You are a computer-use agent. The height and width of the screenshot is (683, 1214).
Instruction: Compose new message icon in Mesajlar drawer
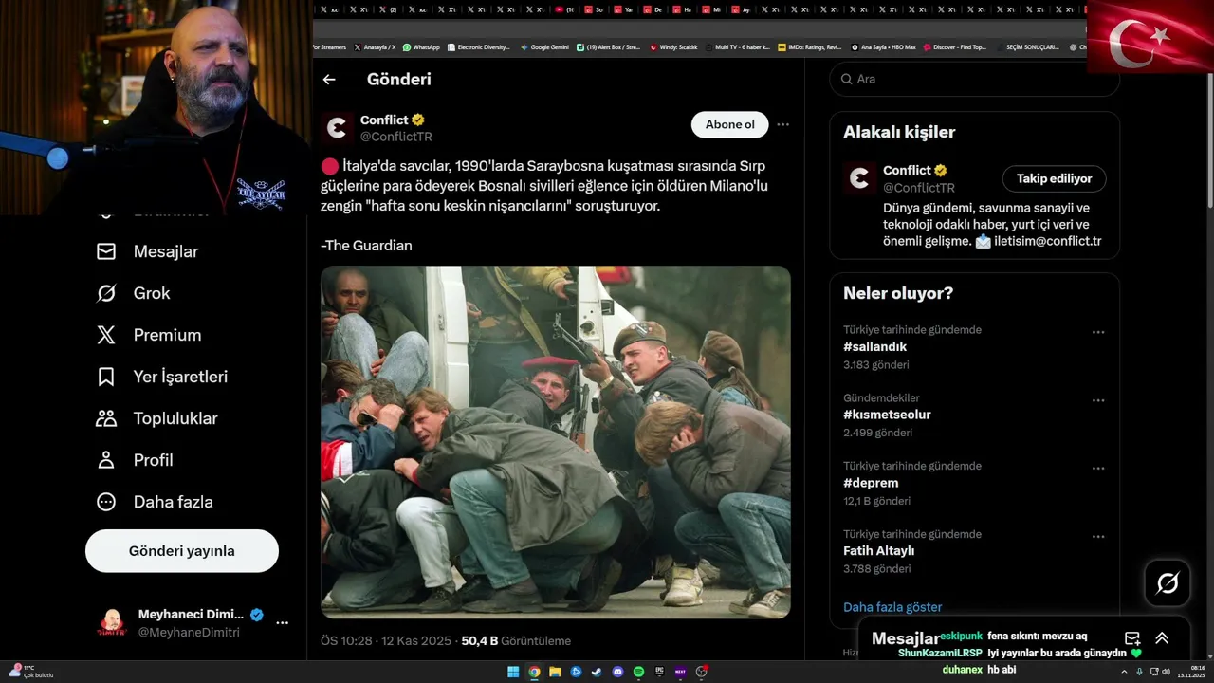pyautogui.click(x=1131, y=638)
